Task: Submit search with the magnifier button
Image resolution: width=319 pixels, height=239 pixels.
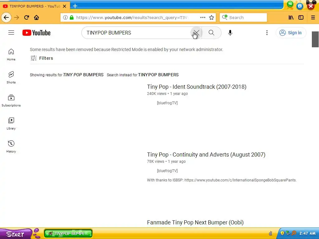Action: tap(212, 33)
